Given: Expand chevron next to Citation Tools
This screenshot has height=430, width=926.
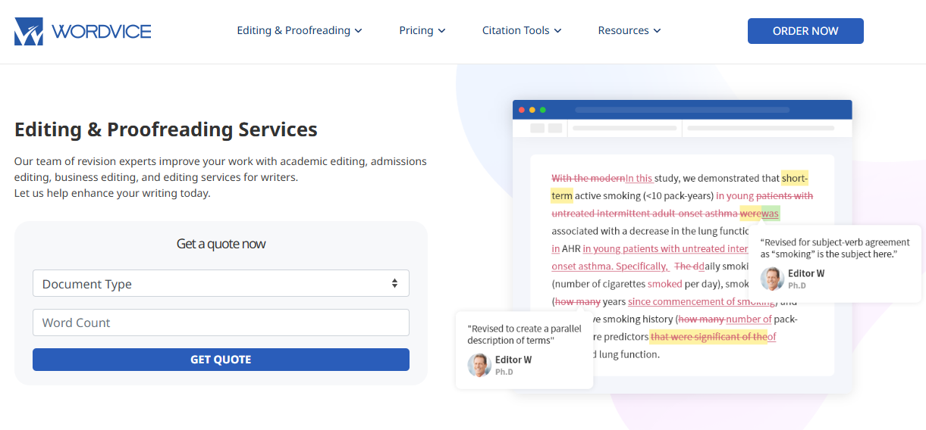Looking at the screenshot, I should (x=557, y=31).
